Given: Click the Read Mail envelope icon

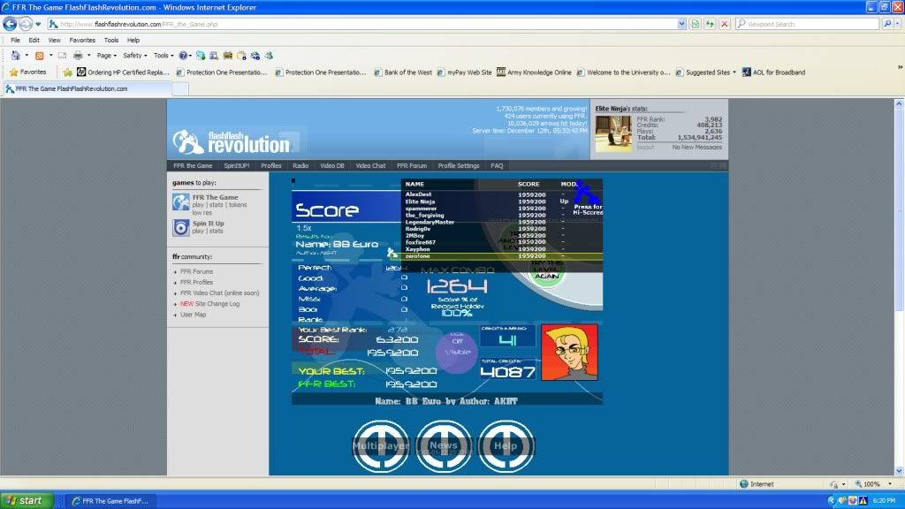Looking at the screenshot, I should pyautogui.click(x=61, y=55).
